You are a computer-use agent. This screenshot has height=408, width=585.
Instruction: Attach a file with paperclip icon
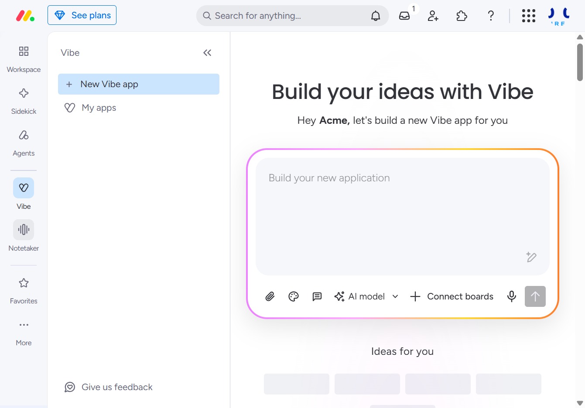coord(270,296)
